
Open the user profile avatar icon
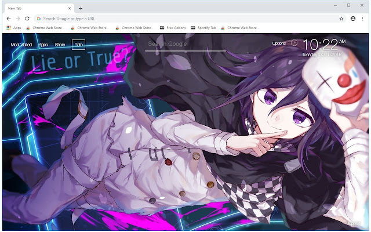point(353,19)
